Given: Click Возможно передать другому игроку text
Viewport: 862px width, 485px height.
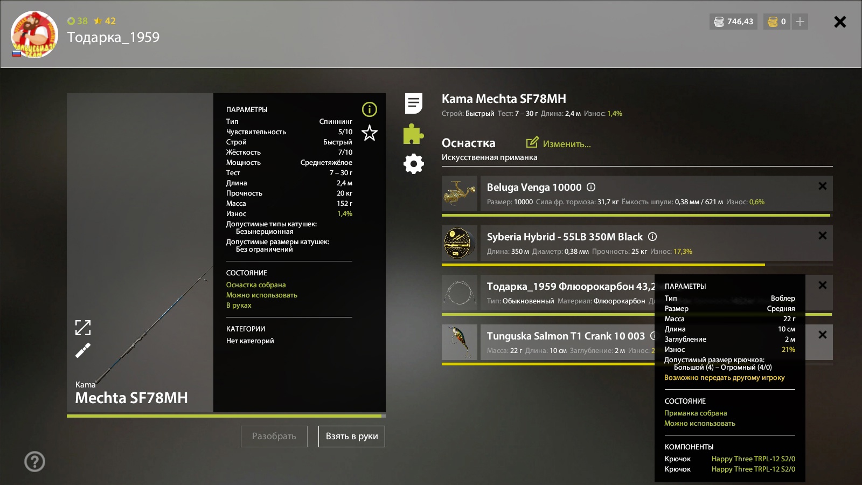Looking at the screenshot, I should coord(725,378).
